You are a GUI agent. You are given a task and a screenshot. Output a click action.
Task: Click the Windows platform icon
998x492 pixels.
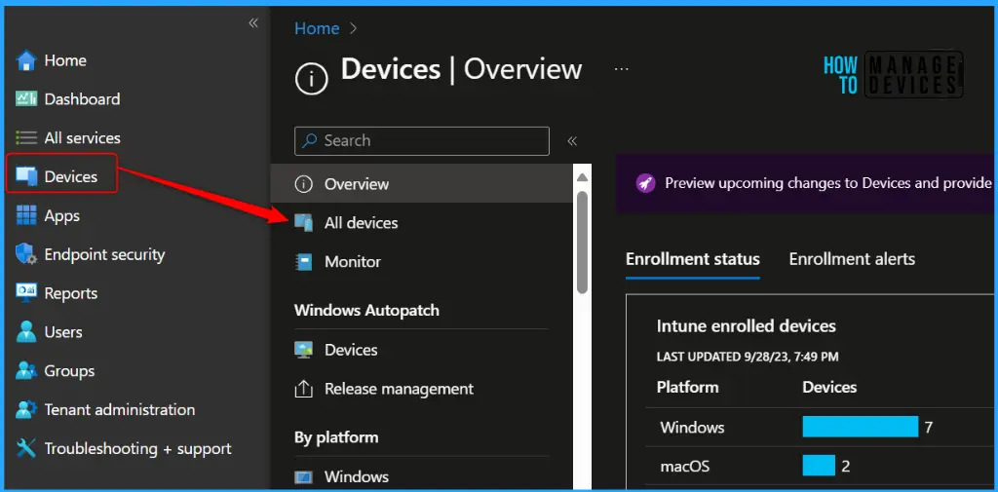tap(304, 476)
